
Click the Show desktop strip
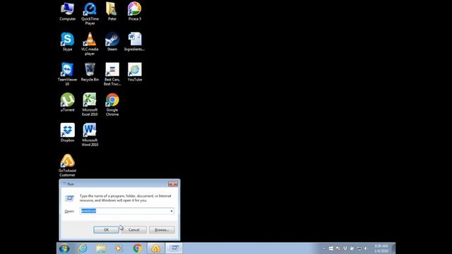[x=394, y=248]
